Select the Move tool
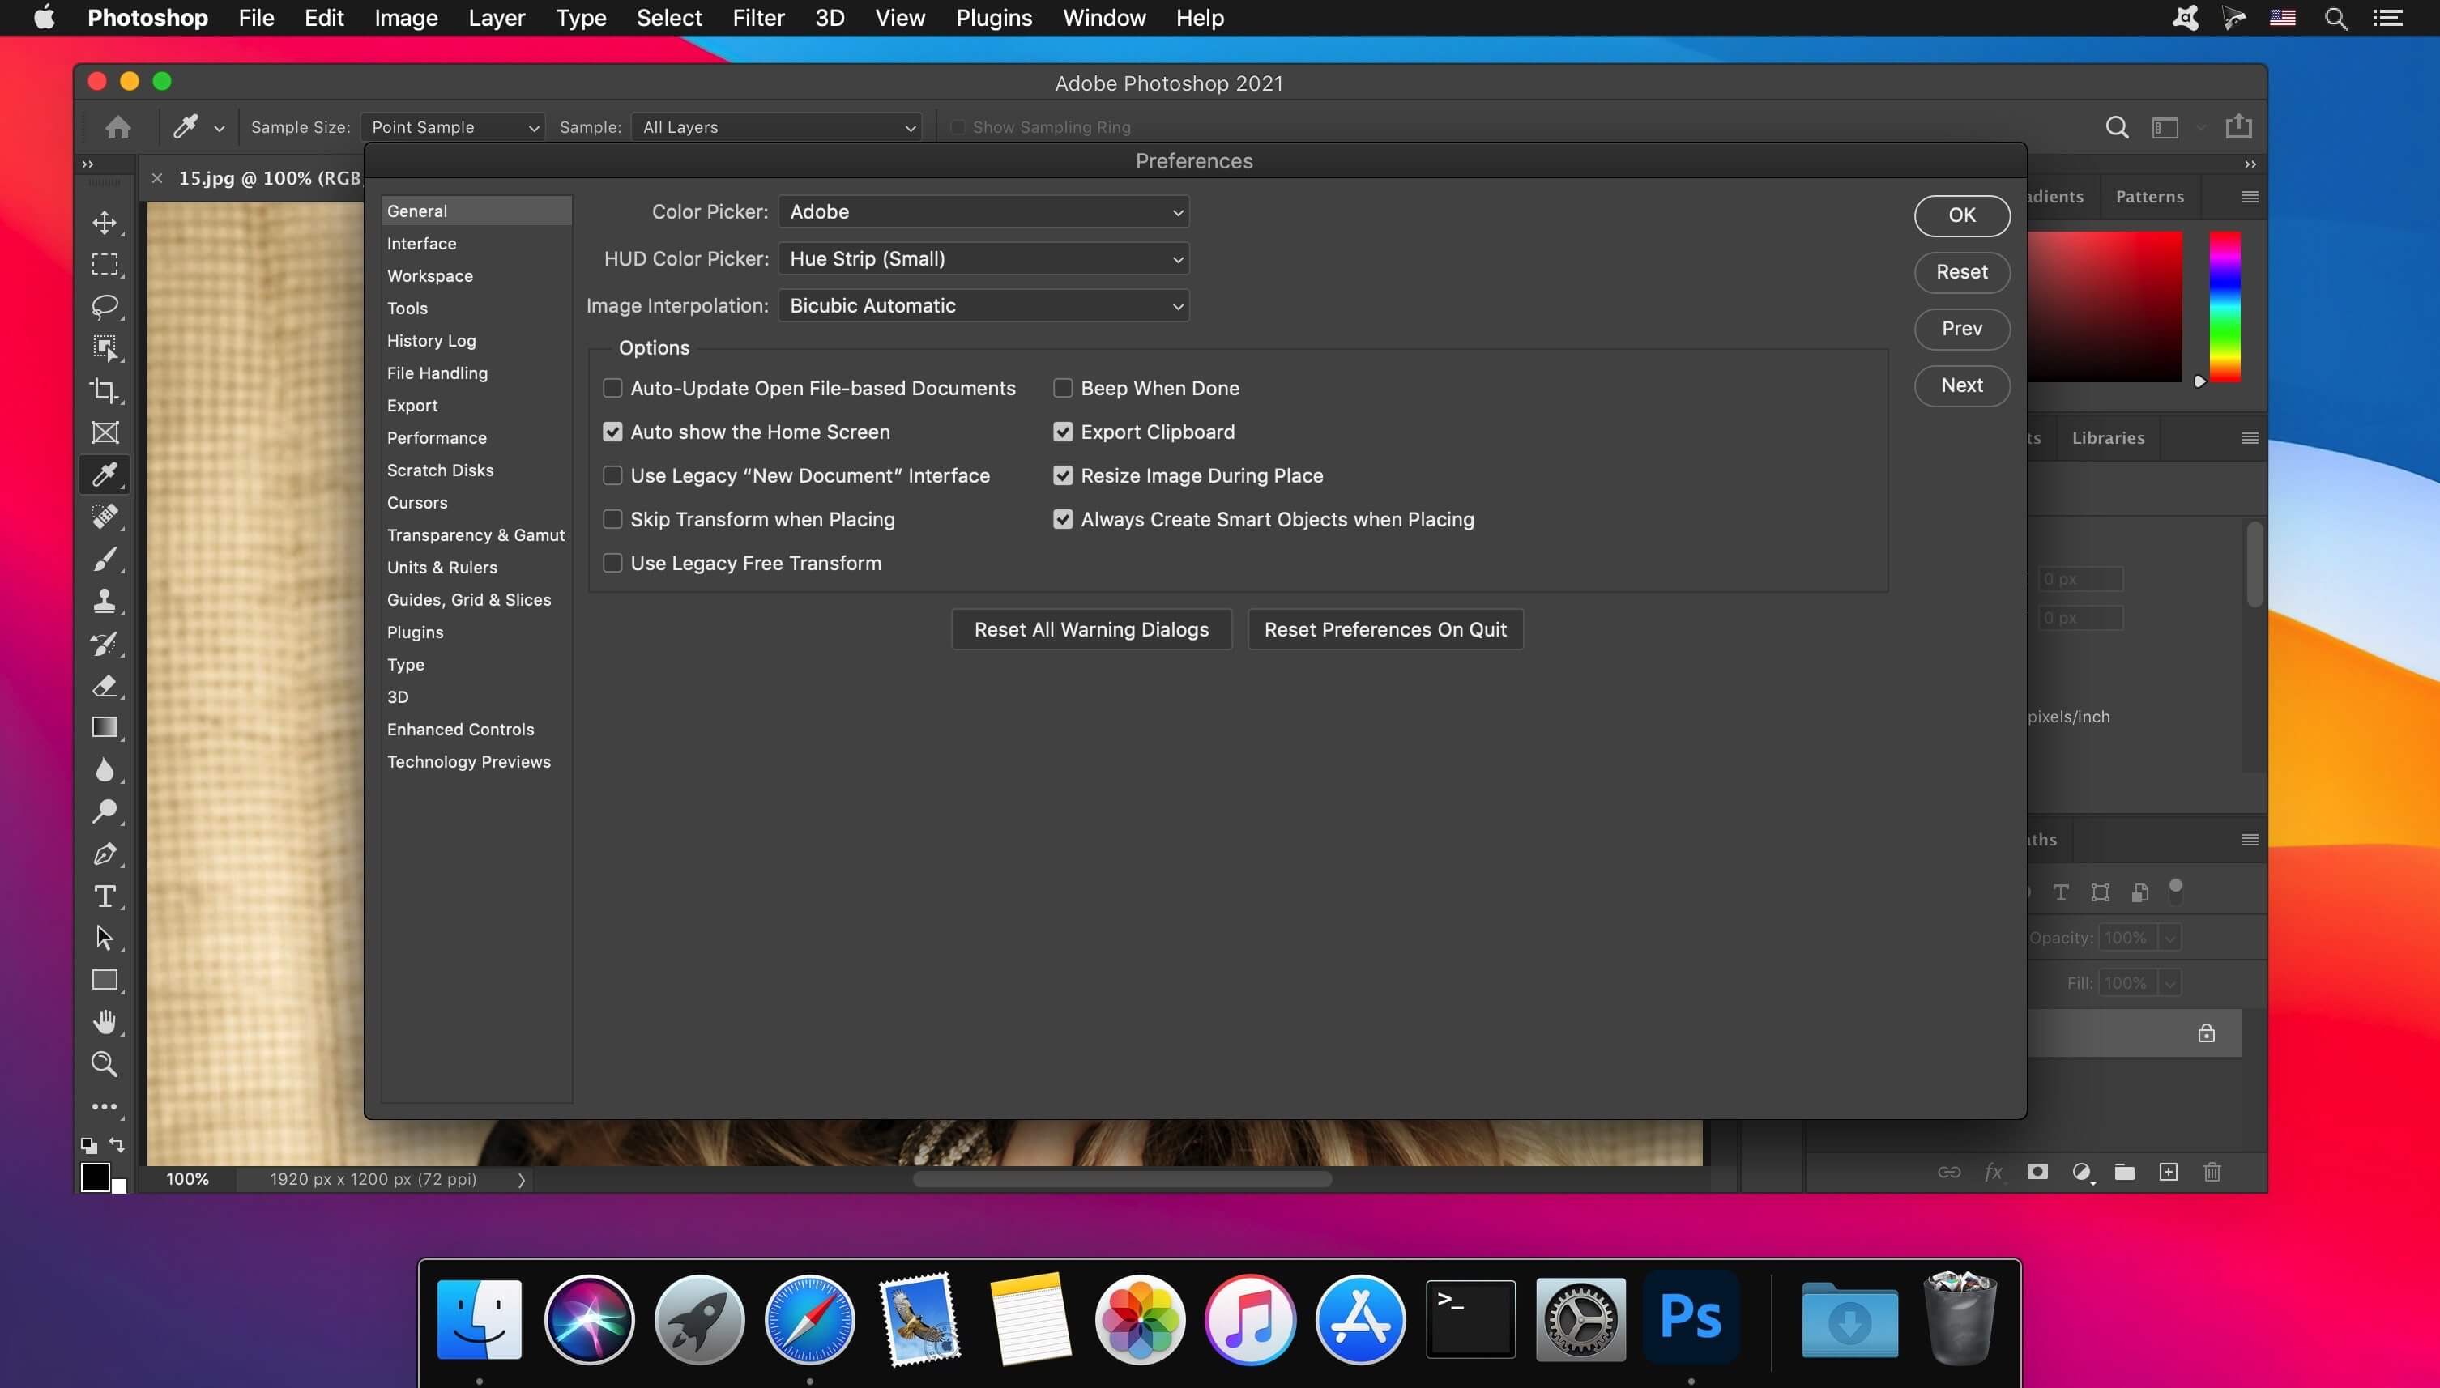The image size is (2440, 1388). tap(104, 221)
